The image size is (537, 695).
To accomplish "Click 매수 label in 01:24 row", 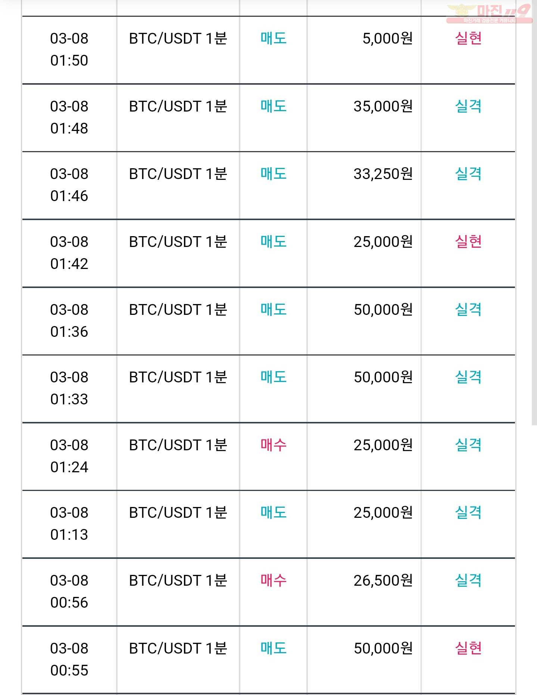I will (x=274, y=445).
